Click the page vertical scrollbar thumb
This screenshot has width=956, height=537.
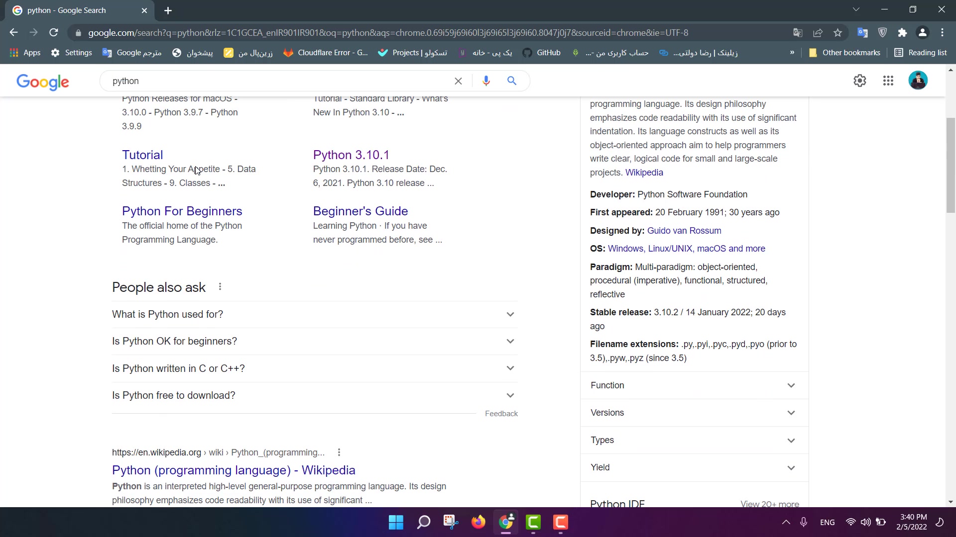point(951,165)
